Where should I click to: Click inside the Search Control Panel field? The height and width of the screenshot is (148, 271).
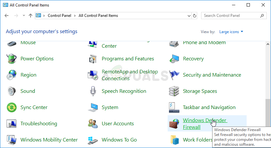(230, 16)
